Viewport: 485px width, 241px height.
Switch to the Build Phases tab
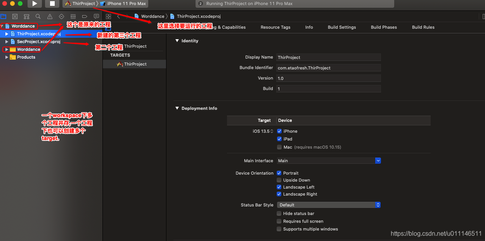click(384, 27)
